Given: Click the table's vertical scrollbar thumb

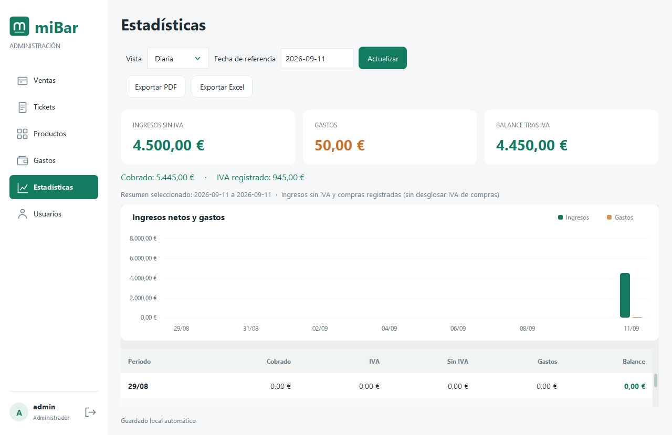Looking at the screenshot, I should pos(656,380).
